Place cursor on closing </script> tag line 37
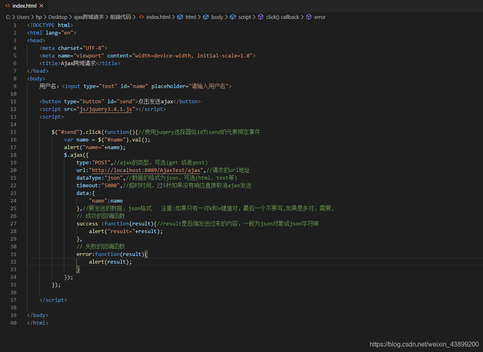The image size is (483, 352). click(x=53, y=300)
